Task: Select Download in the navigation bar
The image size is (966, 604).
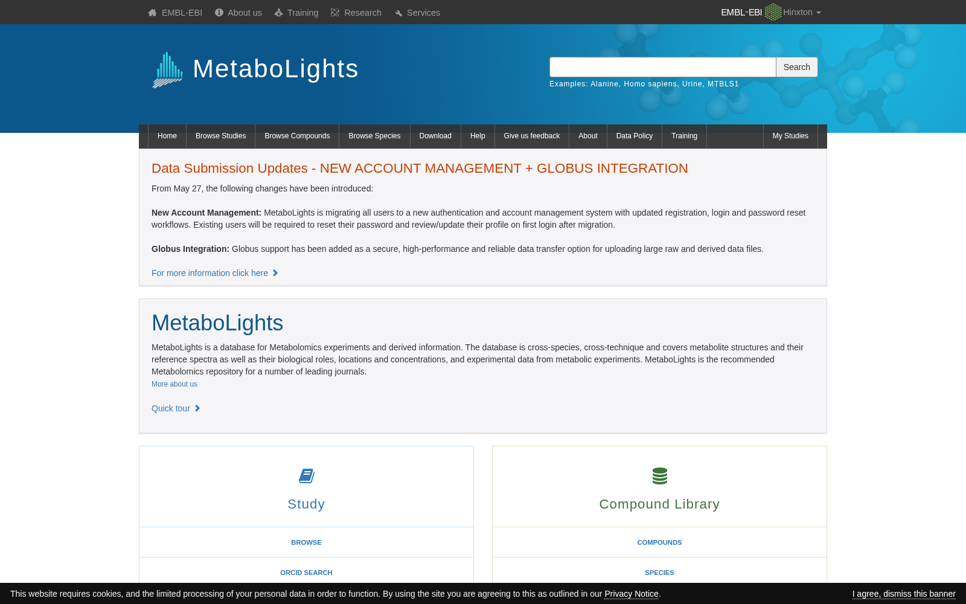Action: point(435,136)
